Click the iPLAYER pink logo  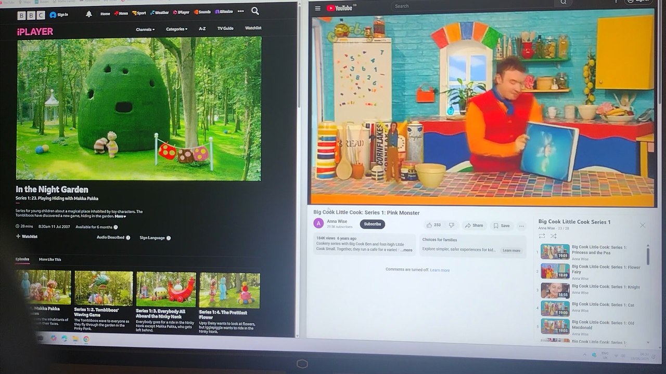pos(35,32)
